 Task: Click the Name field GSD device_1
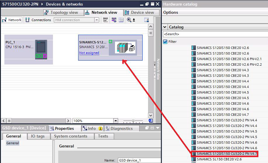coord(140,160)
